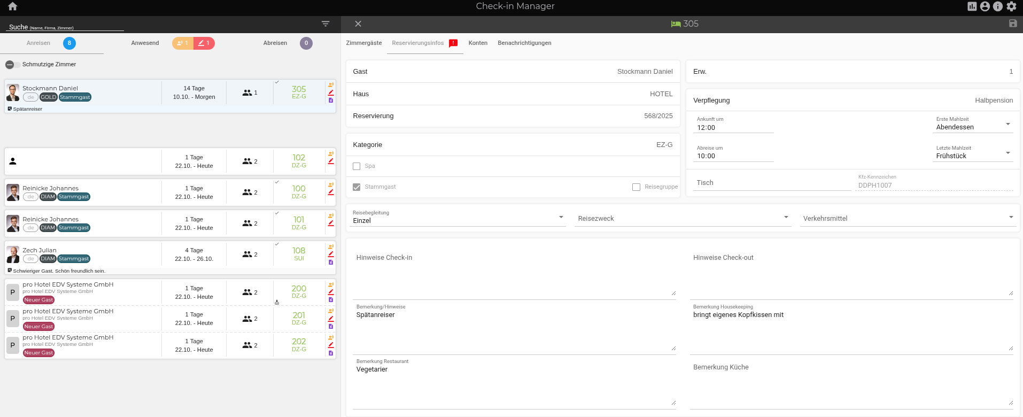The image size is (1023, 417).
Task: Switch to the Zimmergäste tab
Action: click(364, 43)
